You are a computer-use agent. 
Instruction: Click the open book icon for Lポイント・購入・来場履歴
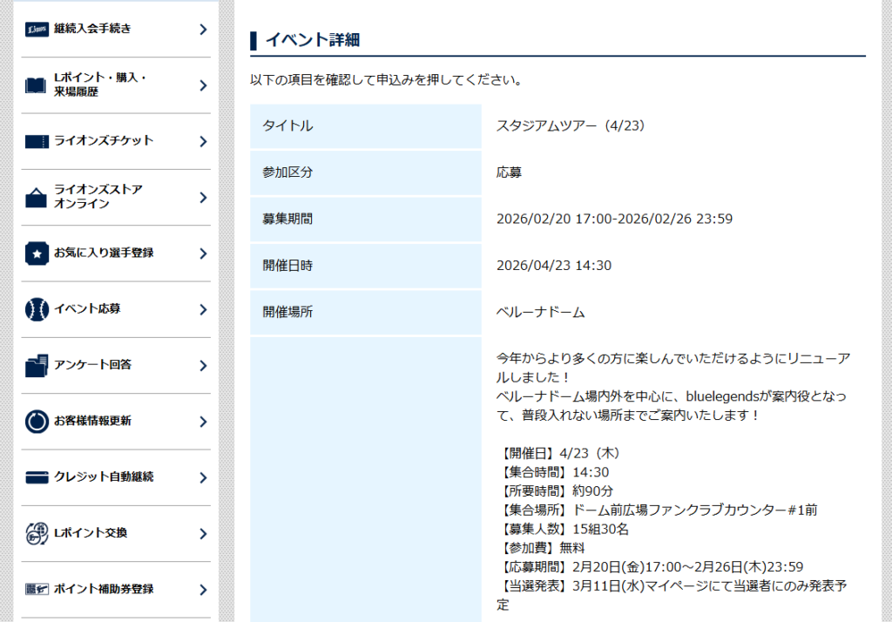click(x=37, y=85)
